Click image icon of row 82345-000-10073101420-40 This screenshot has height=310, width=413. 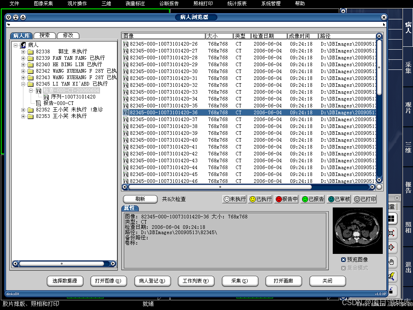[126, 140]
